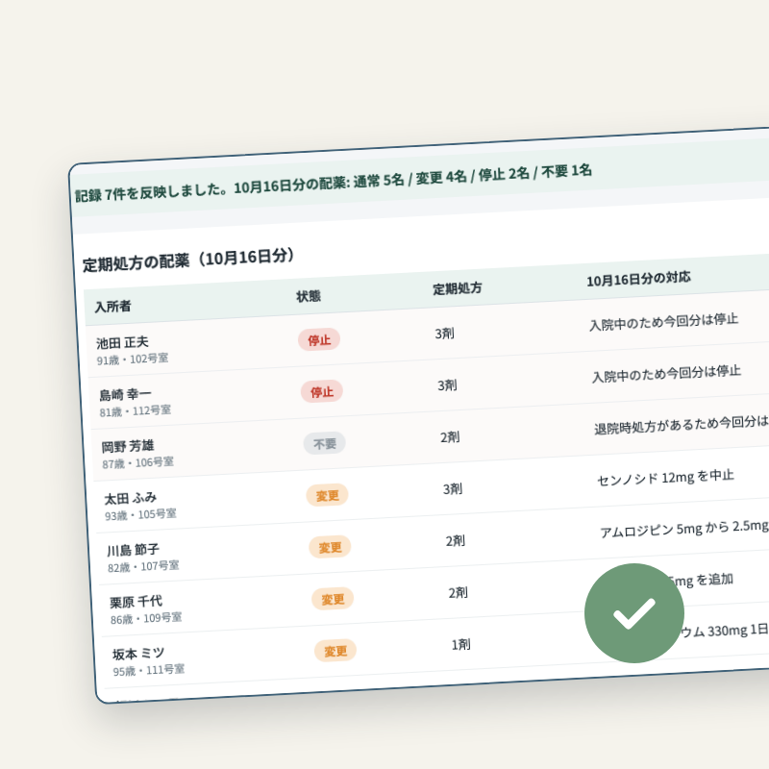Select resident name 坂本 ミツ
This screenshot has width=769, height=769.
[138, 654]
